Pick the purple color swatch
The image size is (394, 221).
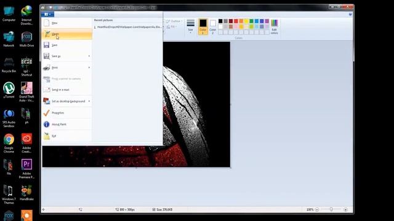(x=267, y=21)
